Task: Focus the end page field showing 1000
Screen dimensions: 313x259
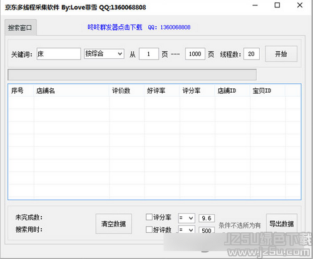Action: 195,54
